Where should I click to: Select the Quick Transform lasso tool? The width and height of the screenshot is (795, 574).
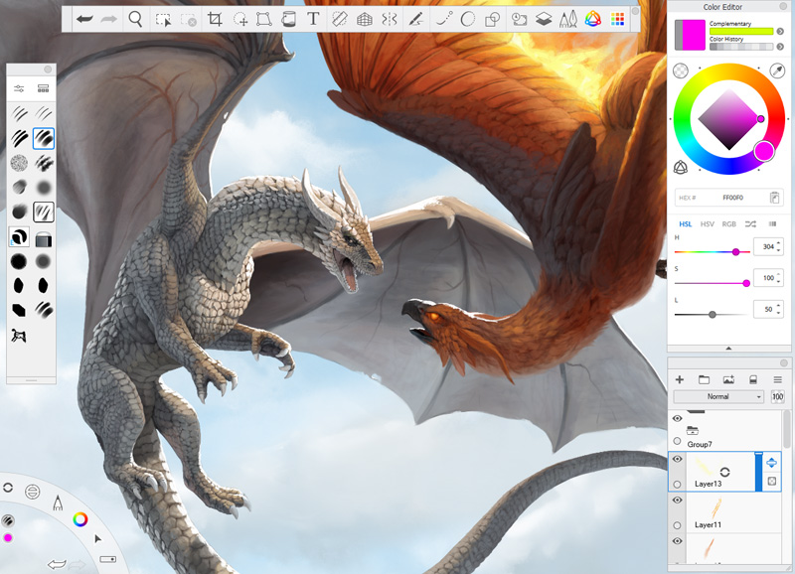(x=239, y=20)
